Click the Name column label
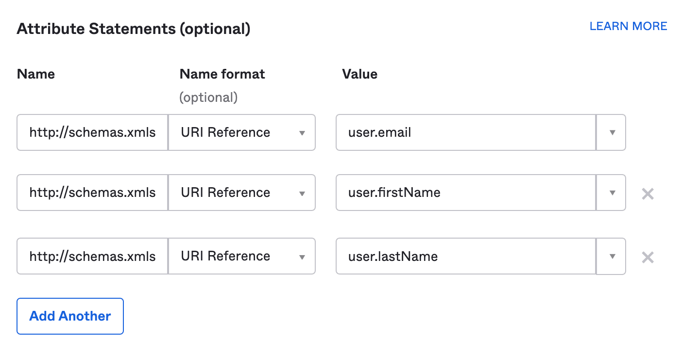This screenshot has height=355, width=682. 36,74
